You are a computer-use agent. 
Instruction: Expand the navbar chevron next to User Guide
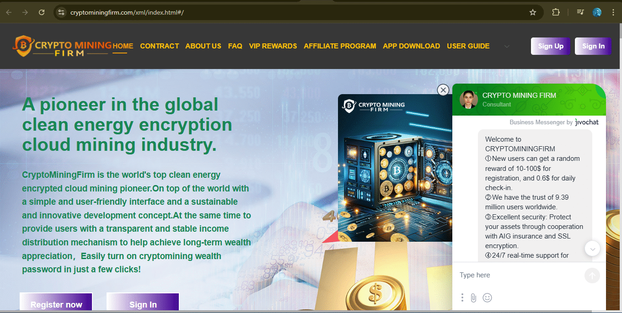tap(506, 46)
